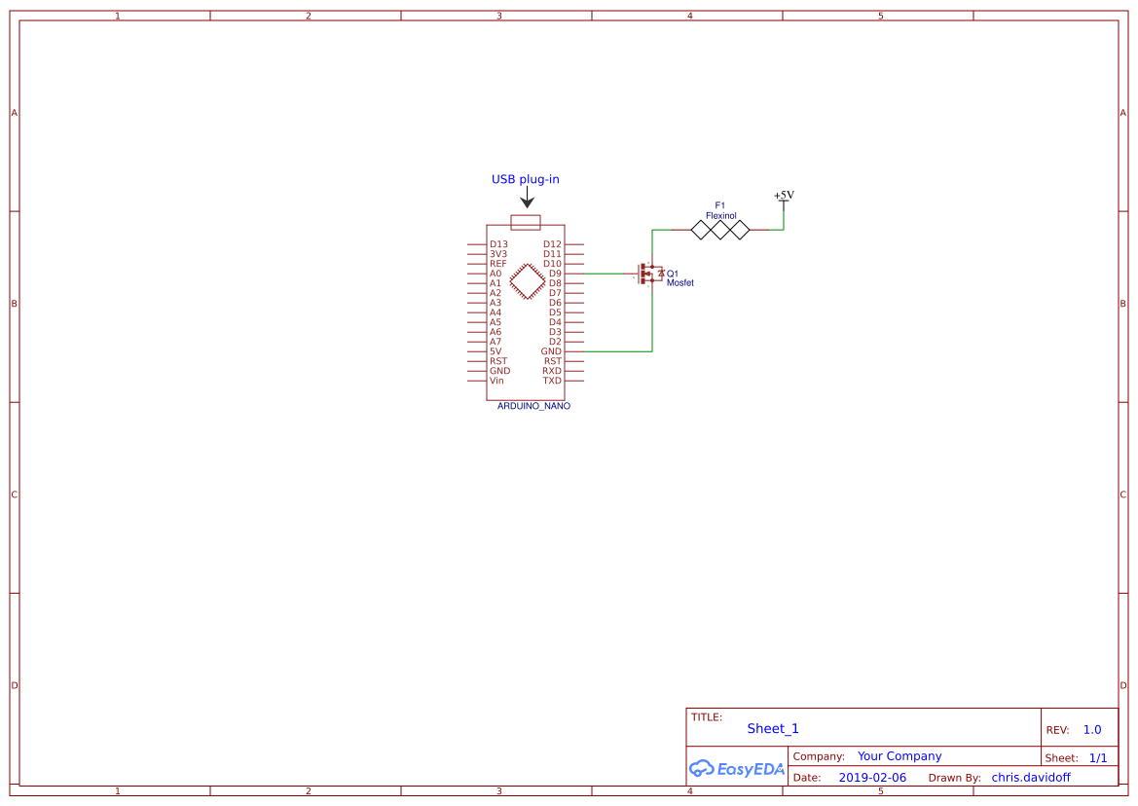
Task: Click the arrow below USB plug-in label
Action: coord(527,200)
